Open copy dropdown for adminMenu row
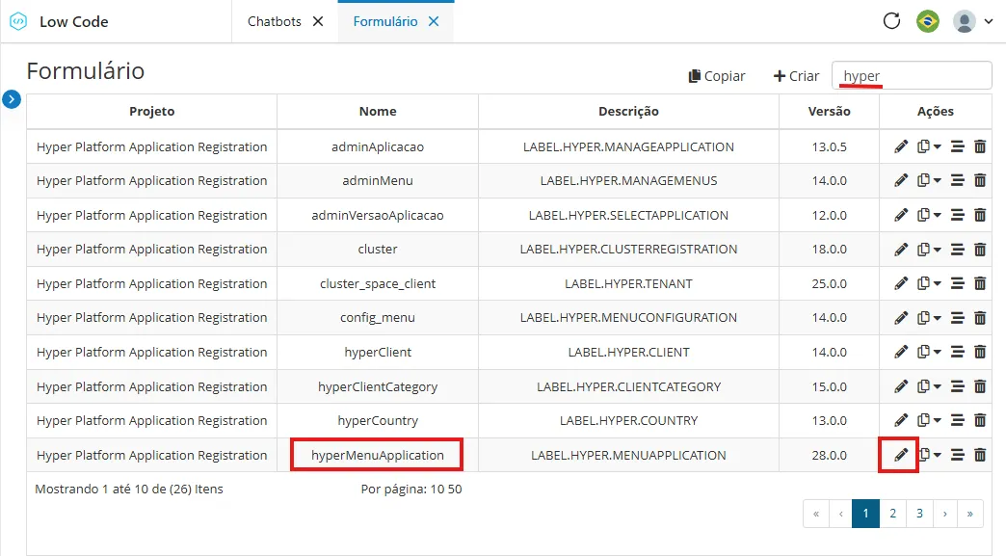The height and width of the screenshot is (556, 1006). click(928, 181)
